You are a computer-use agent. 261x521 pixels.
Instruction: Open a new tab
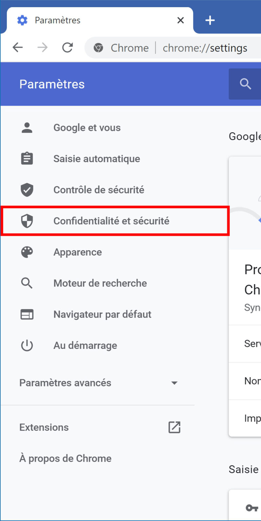pyautogui.click(x=210, y=20)
